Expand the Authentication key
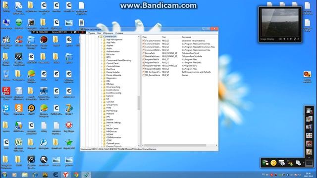 (x=102, y=51)
